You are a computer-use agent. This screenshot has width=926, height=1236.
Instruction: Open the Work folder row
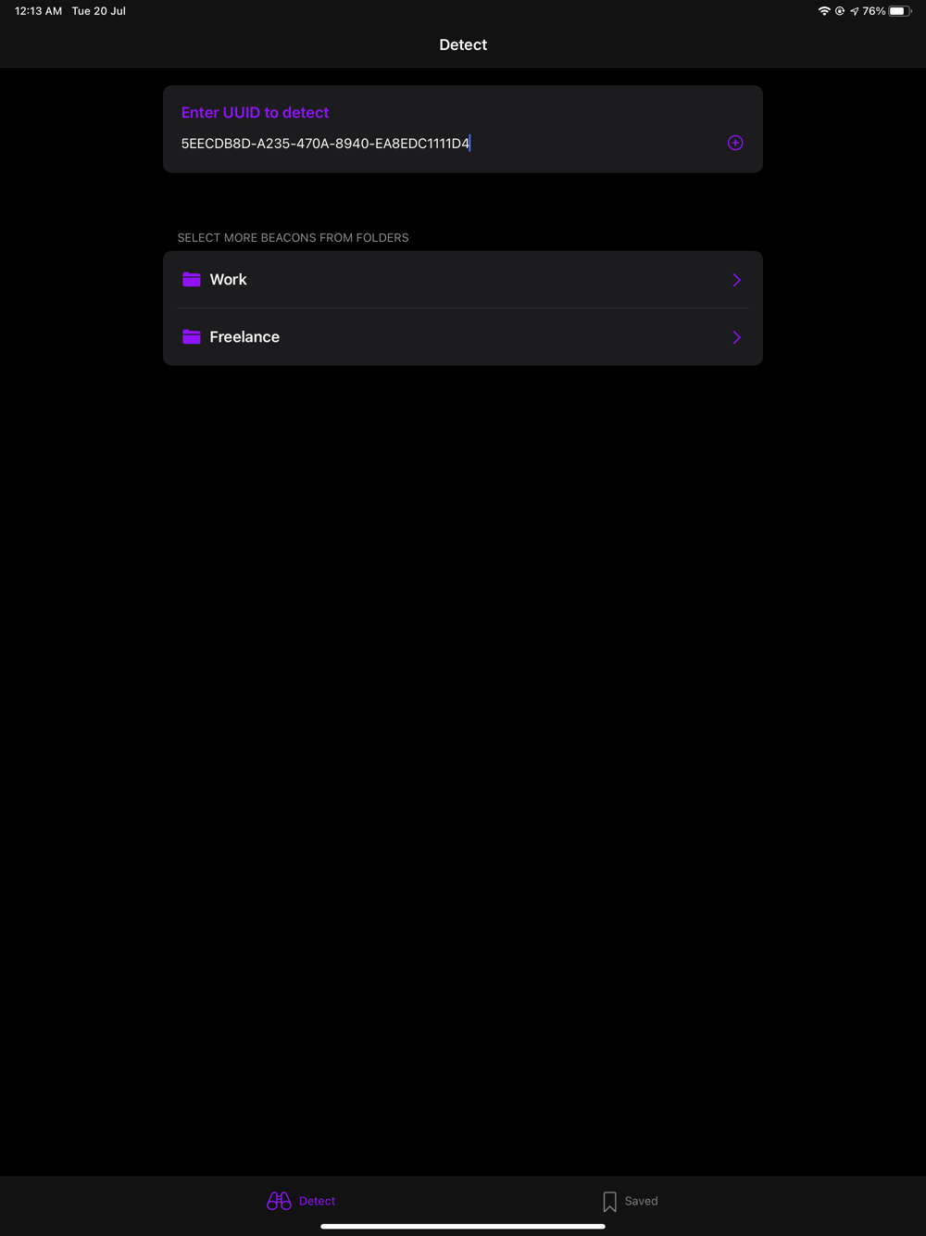point(463,279)
